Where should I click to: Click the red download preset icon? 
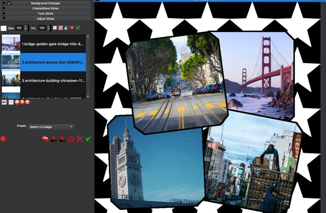click(x=62, y=139)
